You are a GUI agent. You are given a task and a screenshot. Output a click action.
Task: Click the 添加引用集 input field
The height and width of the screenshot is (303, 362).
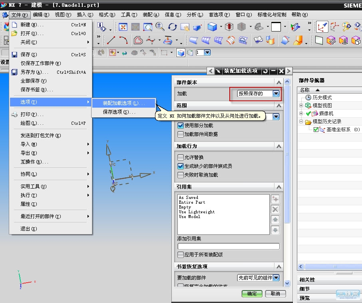[229, 246]
